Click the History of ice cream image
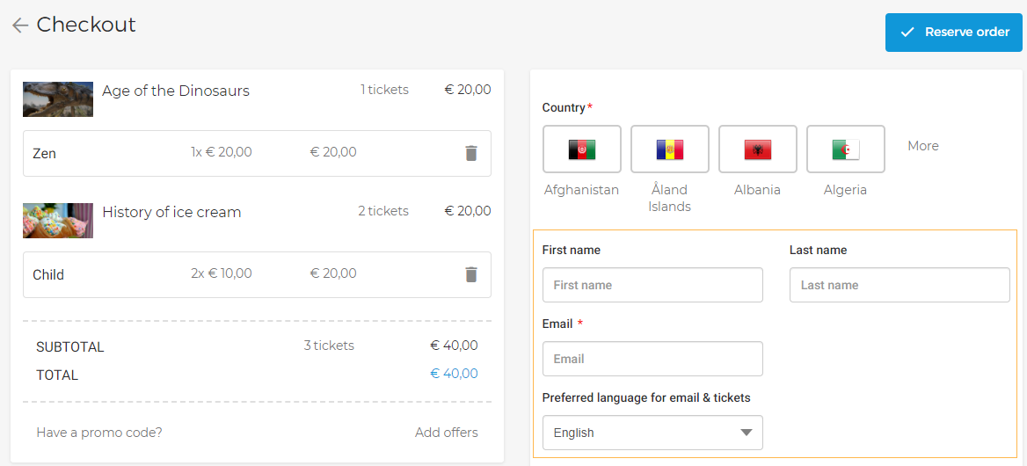The height and width of the screenshot is (466, 1027). click(58, 221)
